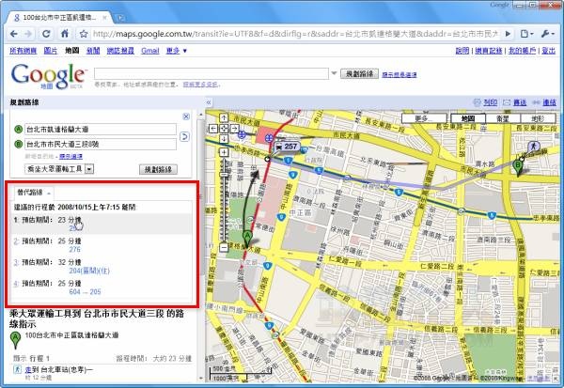Open 網誌搜尋 blog search link

coord(120,51)
